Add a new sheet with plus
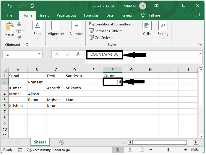This screenshot has height=155, width=206. pyautogui.click(x=62, y=142)
